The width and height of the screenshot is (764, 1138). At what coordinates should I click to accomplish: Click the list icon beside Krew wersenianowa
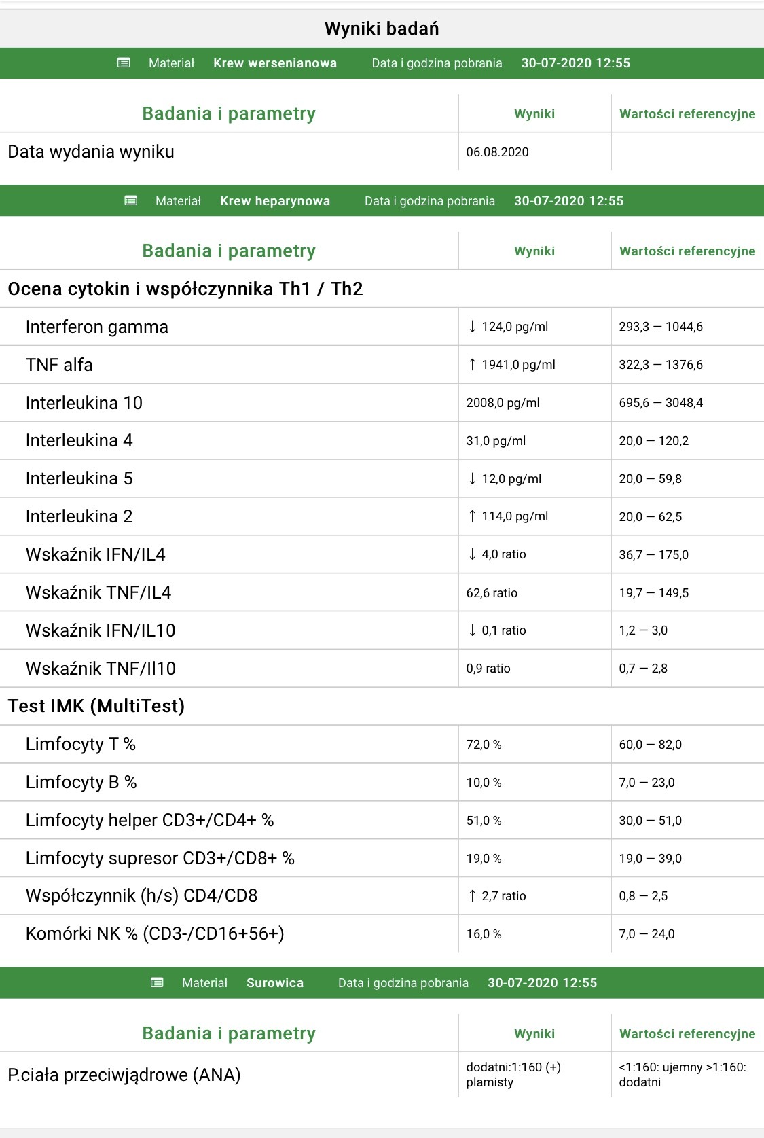pos(124,63)
